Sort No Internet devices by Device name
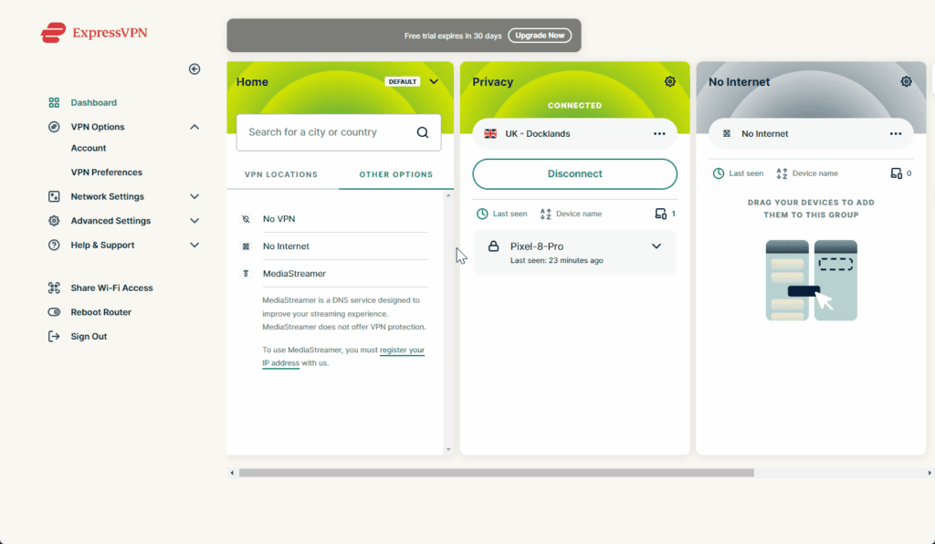The width and height of the screenshot is (935, 544). (807, 173)
